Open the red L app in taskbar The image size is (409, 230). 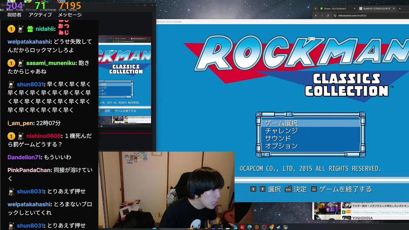pos(242,227)
